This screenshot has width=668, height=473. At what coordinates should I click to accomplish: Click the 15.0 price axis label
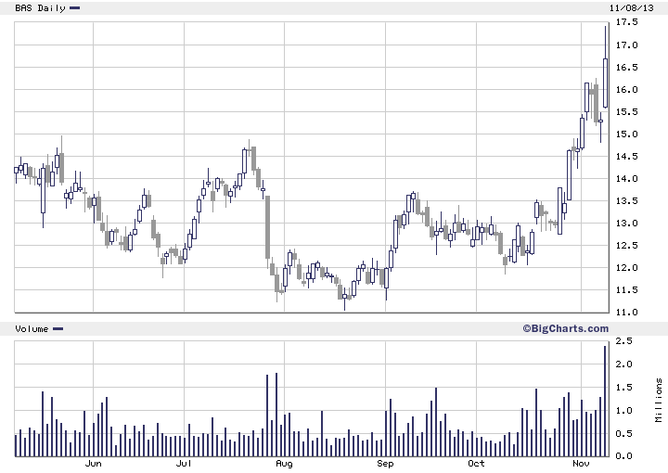click(x=626, y=134)
